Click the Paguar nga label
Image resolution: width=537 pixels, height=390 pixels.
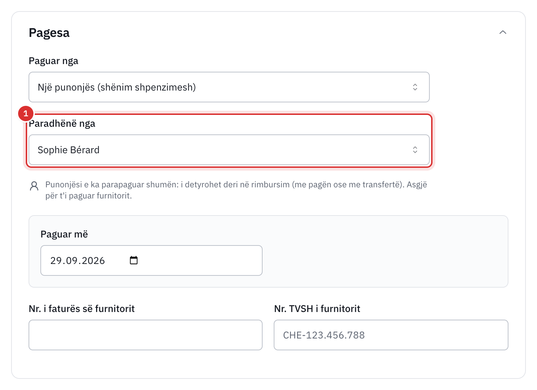point(54,61)
